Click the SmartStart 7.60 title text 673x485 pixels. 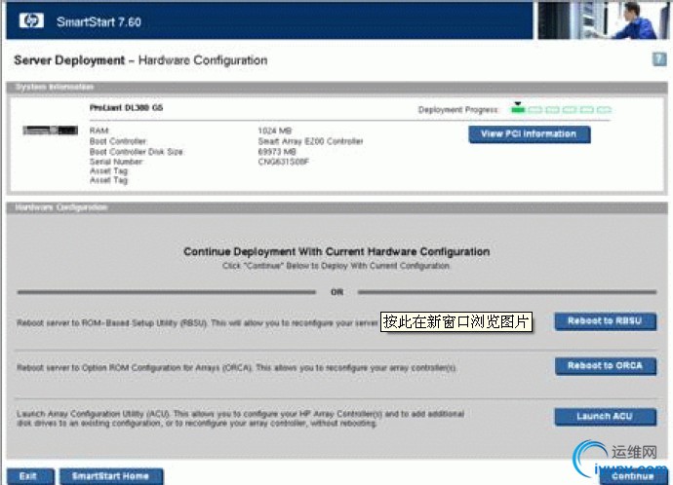point(99,21)
